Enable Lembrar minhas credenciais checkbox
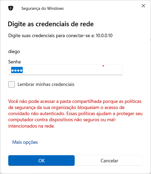The image size is (151, 174). (12, 84)
